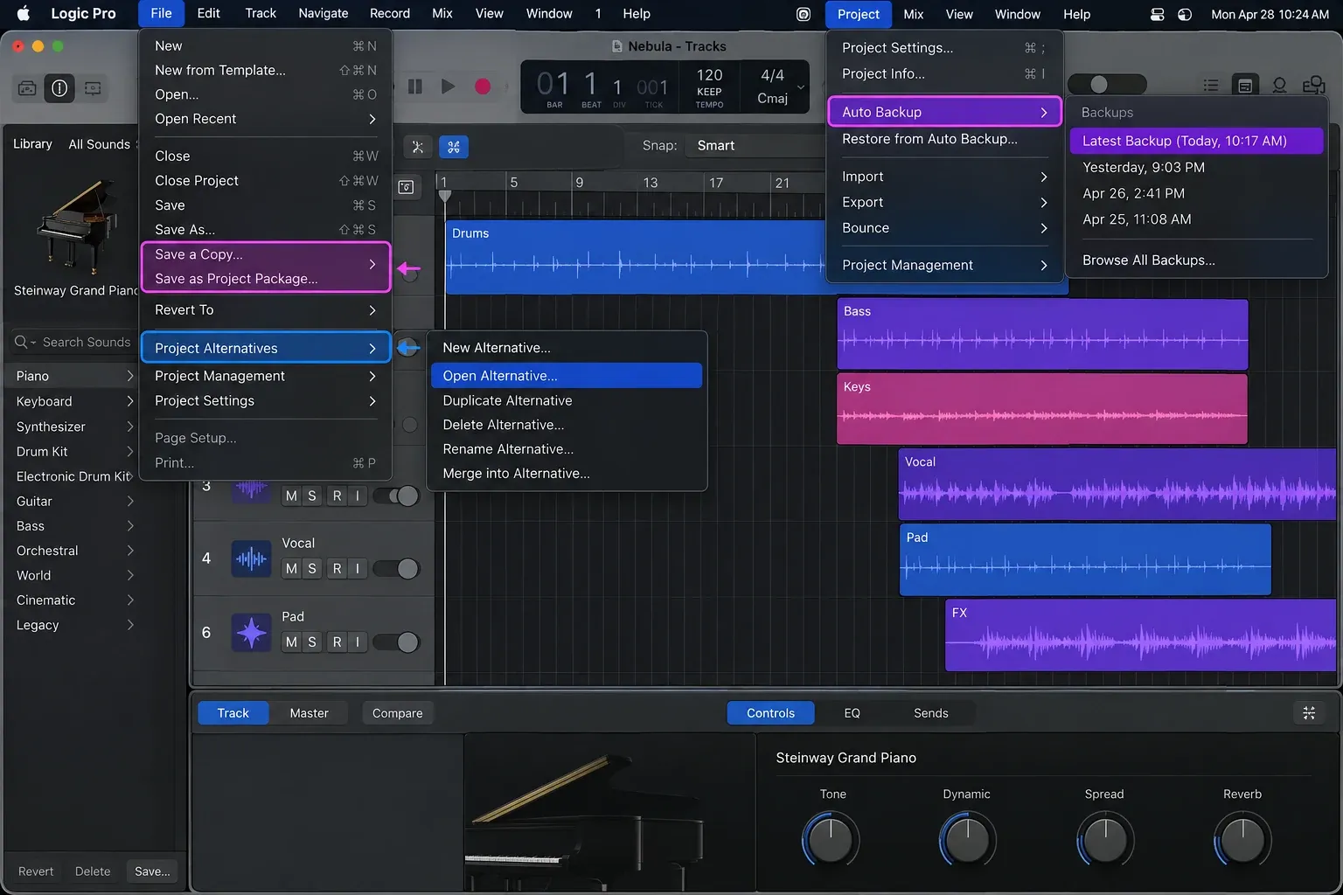Mute the Pad track
This screenshot has height=895, width=1343.
[x=291, y=642]
